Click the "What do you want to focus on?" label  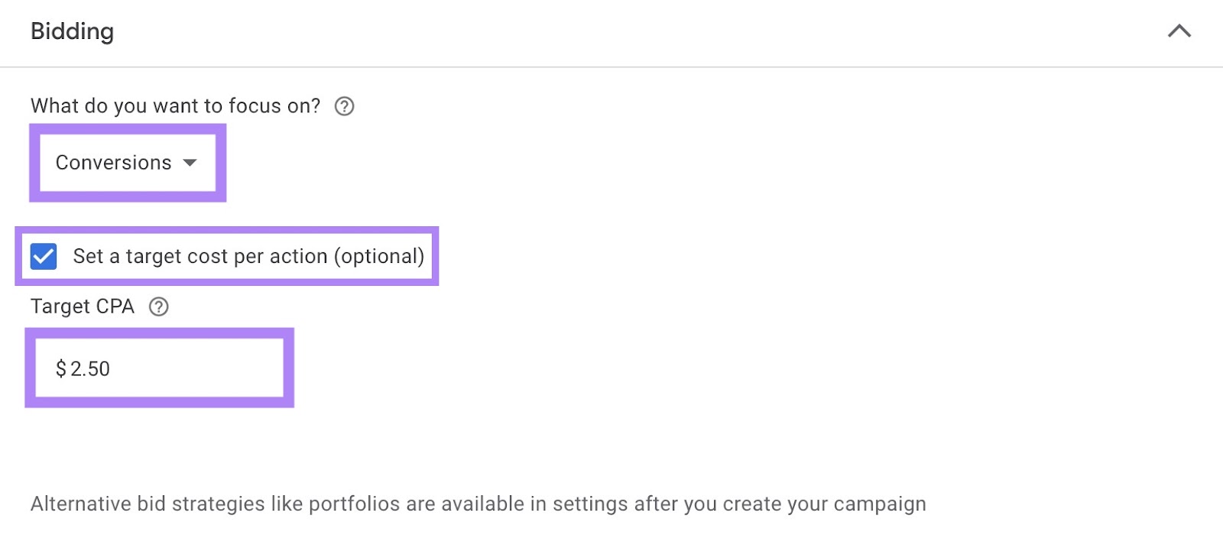[174, 106]
